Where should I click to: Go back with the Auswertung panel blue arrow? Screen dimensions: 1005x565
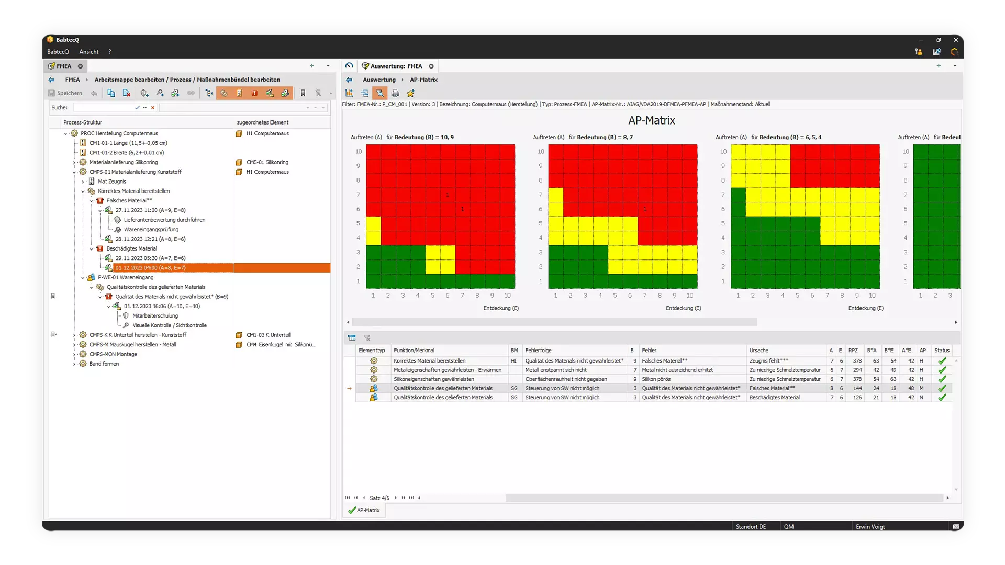(349, 80)
